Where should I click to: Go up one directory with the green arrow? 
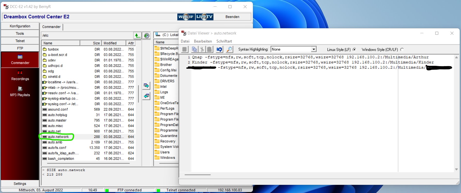click(x=138, y=36)
